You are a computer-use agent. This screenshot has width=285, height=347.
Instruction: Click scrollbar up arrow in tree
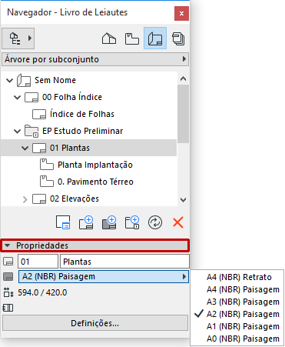tap(183, 78)
